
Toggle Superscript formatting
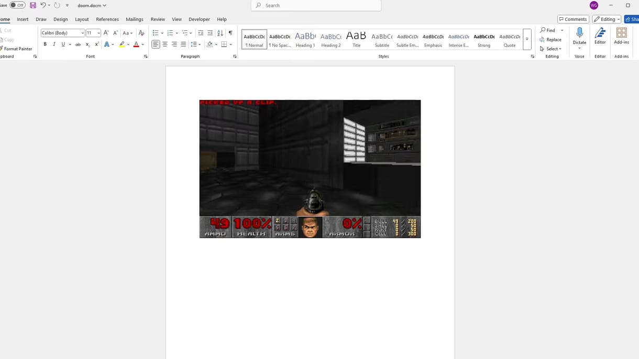(x=97, y=44)
